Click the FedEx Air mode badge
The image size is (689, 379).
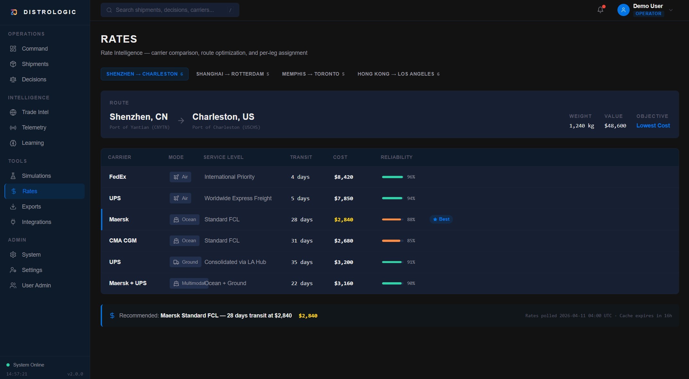click(x=181, y=177)
